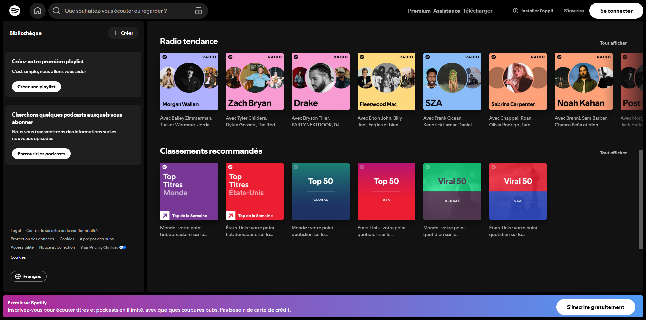The height and width of the screenshot is (320, 646).
Task: Click the search magnifier icon
Action: pyautogui.click(x=57, y=11)
